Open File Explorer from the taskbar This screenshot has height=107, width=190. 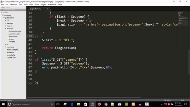[79, 104]
